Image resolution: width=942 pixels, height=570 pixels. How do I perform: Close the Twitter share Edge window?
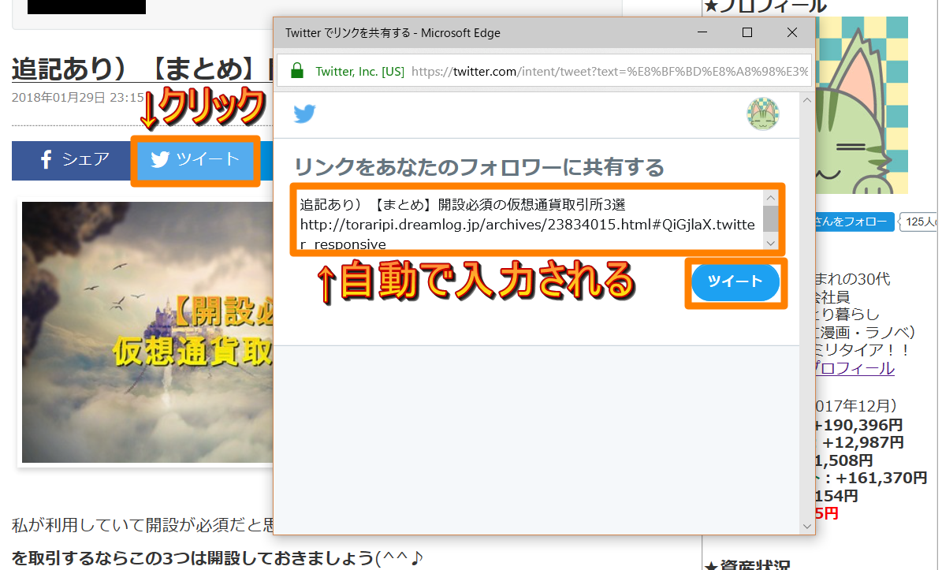pos(791,32)
